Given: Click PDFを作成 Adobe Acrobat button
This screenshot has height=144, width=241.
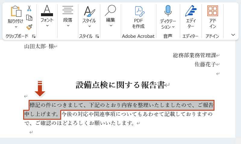Looking at the screenshot, I should (x=139, y=17).
